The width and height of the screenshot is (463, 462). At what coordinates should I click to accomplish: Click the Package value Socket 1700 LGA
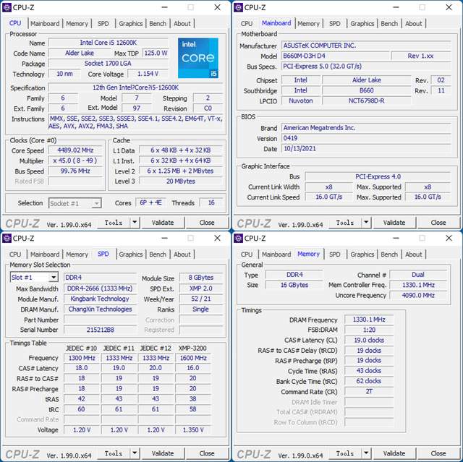pos(108,64)
